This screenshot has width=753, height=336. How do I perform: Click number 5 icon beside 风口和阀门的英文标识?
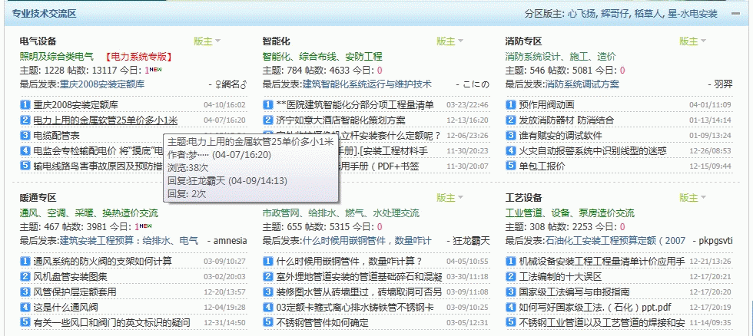tap(25, 322)
